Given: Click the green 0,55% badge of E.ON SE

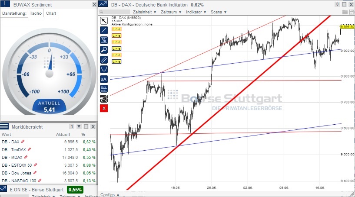Looking at the screenshot, I should (75, 190).
